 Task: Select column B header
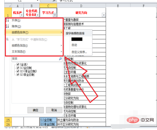pyautogui.click(x=32, y=6)
